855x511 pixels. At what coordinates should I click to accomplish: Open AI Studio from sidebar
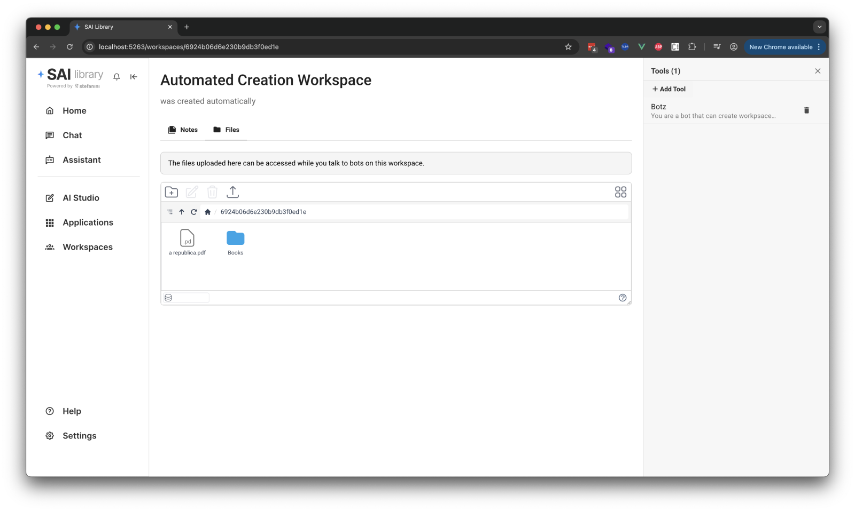click(x=81, y=198)
